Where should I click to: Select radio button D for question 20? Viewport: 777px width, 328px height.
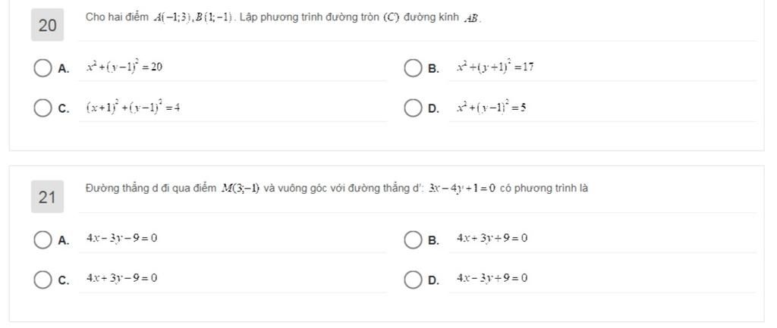click(x=412, y=108)
